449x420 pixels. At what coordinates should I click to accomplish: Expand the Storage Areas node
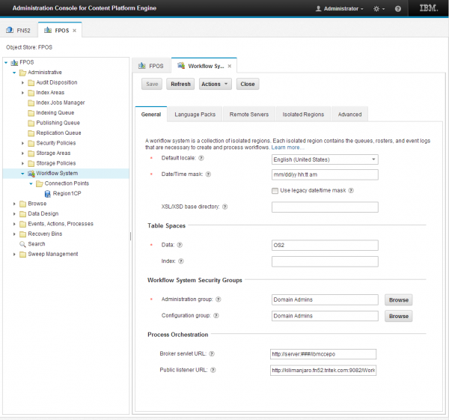[x=22, y=153]
